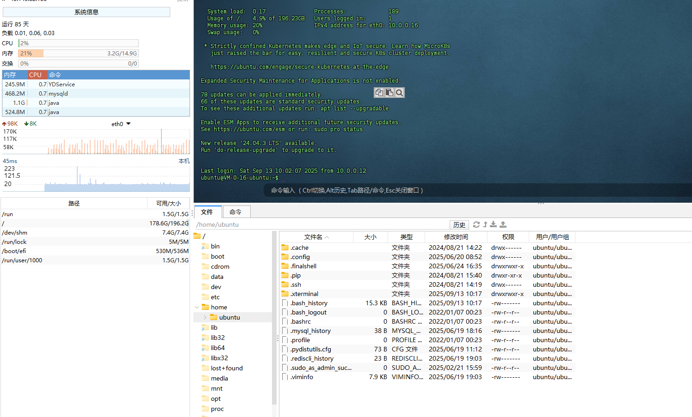
Task: Click the lib64 folder icon in the tree
Action: [205, 348]
